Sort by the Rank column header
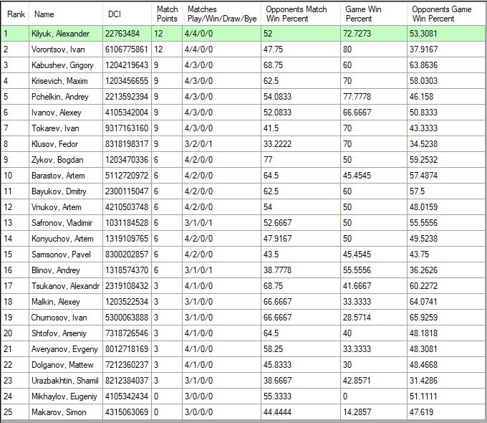 pos(16,14)
